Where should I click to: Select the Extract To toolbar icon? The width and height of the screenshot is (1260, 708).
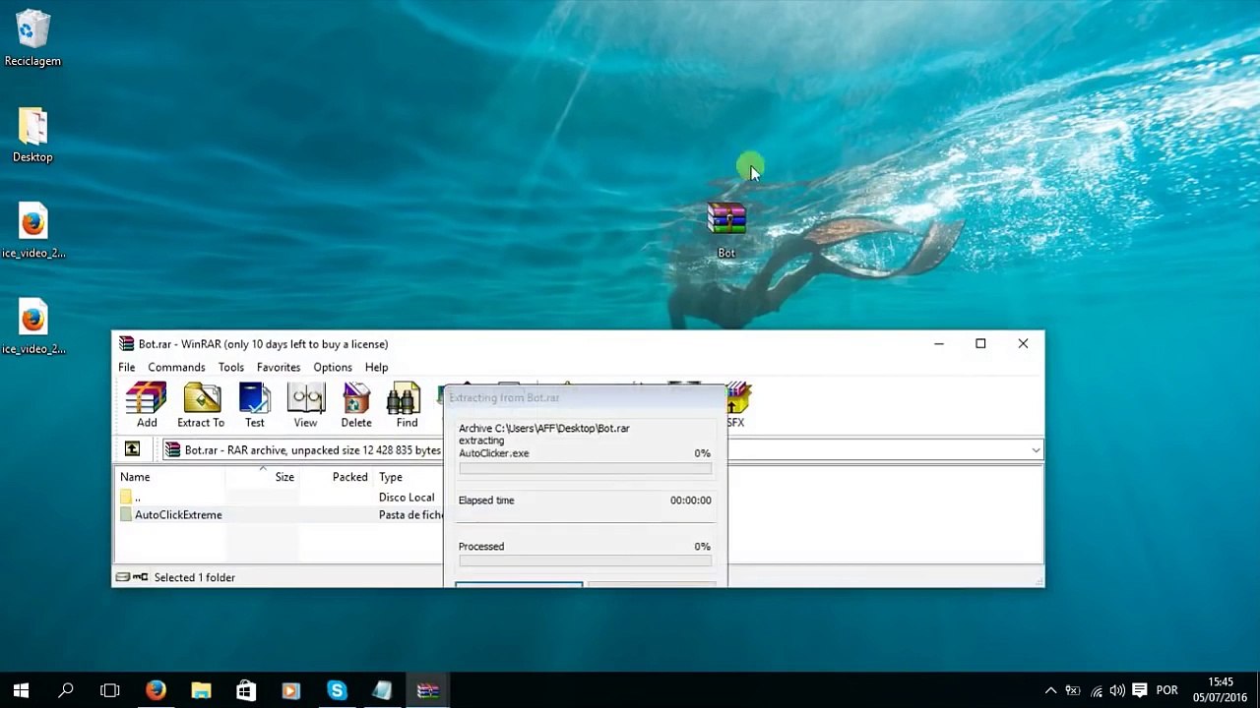(201, 405)
